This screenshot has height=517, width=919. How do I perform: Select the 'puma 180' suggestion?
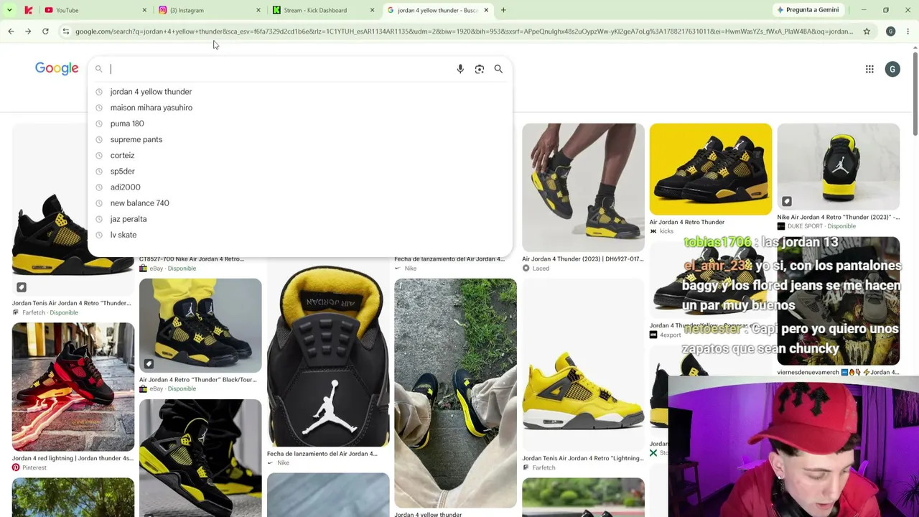(x=300, y=124)
